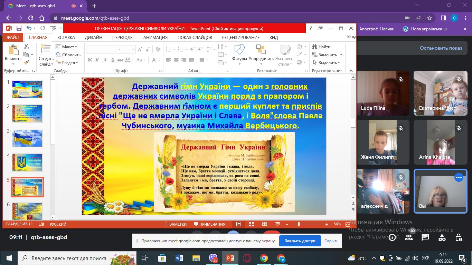Open Meet activities panel
Screen dimensions: 472x265
pos(442,237)
